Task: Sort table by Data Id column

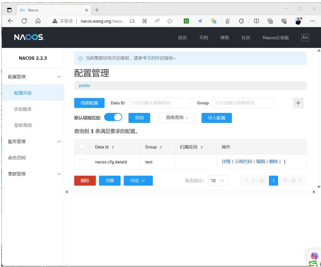Action: (x=113, y=147)
